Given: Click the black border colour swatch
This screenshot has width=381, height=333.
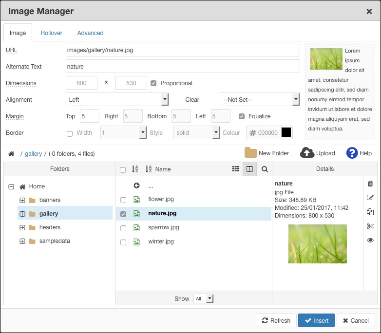Looking at the screenshot, I should [286, 132].
